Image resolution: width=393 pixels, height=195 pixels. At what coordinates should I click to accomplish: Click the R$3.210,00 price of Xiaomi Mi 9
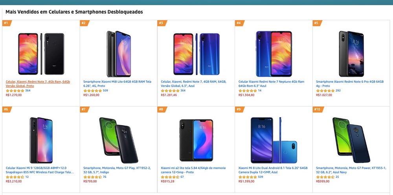pyautogui.click(x=14, y=181)
